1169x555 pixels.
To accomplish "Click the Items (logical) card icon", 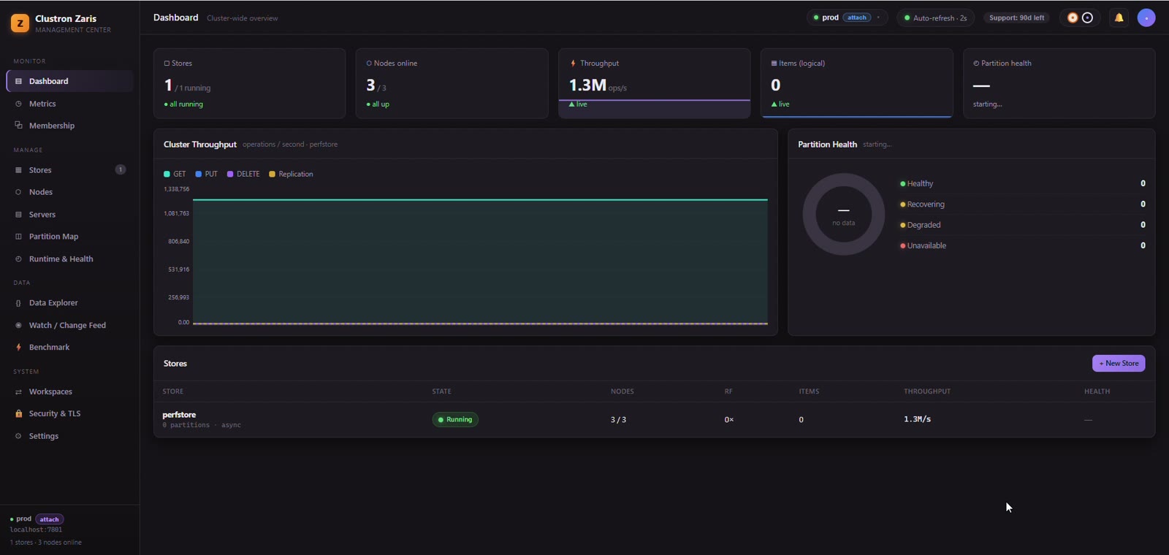I will click(774, 64).
